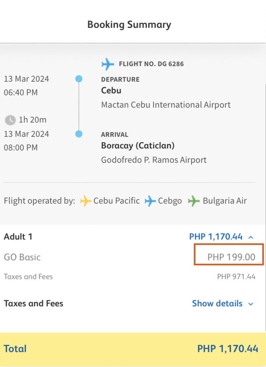266x367 pixels.
Task: Click the departure timeline dot
Action: pyautogui.click(x=79, y=79)
